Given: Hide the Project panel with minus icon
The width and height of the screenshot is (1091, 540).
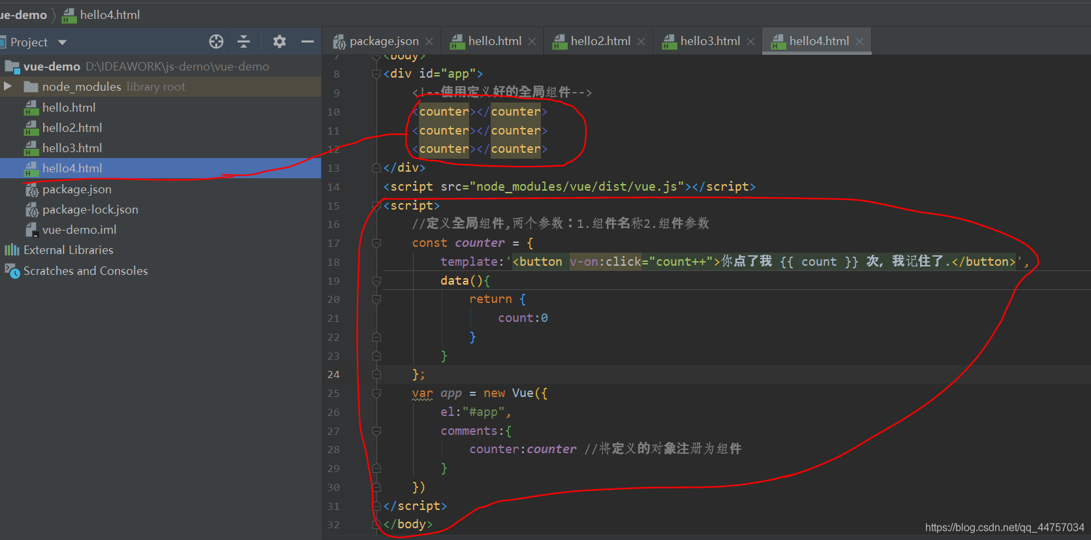Looking at the screenshot, I should [x=307, y=42].
